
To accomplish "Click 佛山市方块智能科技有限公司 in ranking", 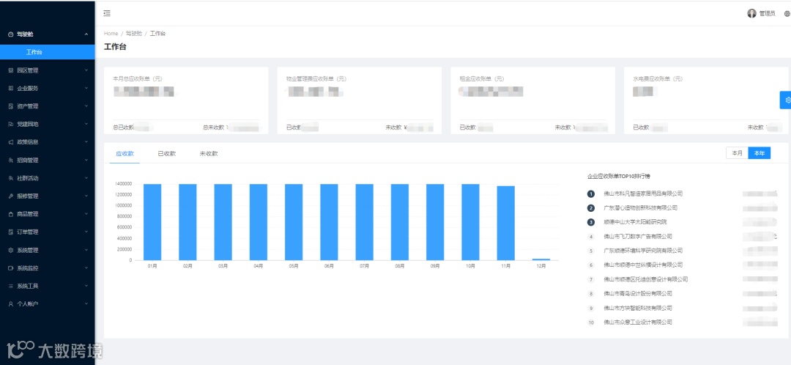I will [x=638, y=309].
